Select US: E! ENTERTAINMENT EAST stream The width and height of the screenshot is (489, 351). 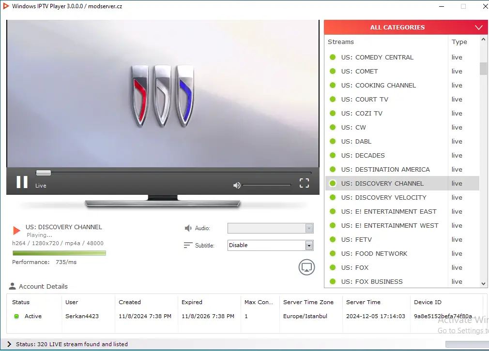pos(402,211)
